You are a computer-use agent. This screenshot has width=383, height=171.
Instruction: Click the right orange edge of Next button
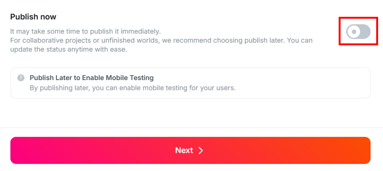(x=363, y=150)
